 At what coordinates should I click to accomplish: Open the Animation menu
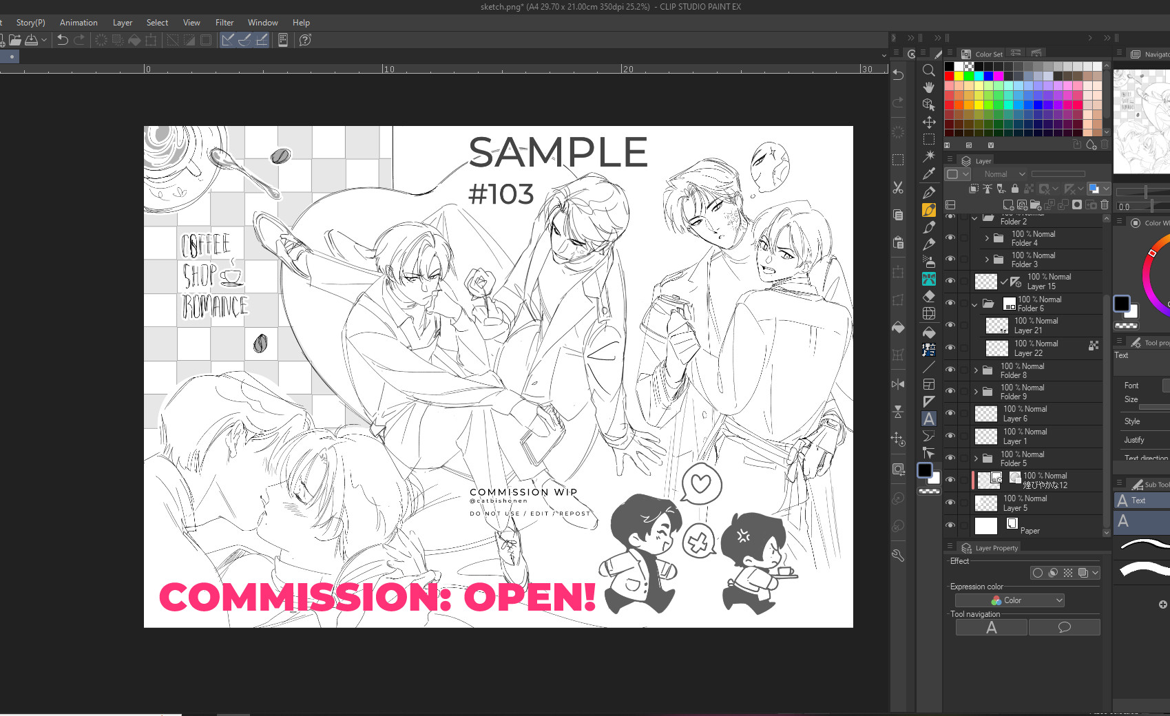[79, 23]
